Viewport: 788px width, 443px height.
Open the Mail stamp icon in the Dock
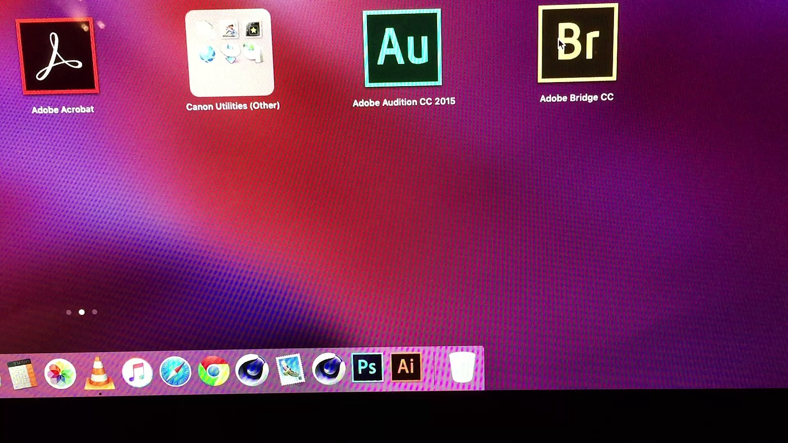click(x=290, y=370)
